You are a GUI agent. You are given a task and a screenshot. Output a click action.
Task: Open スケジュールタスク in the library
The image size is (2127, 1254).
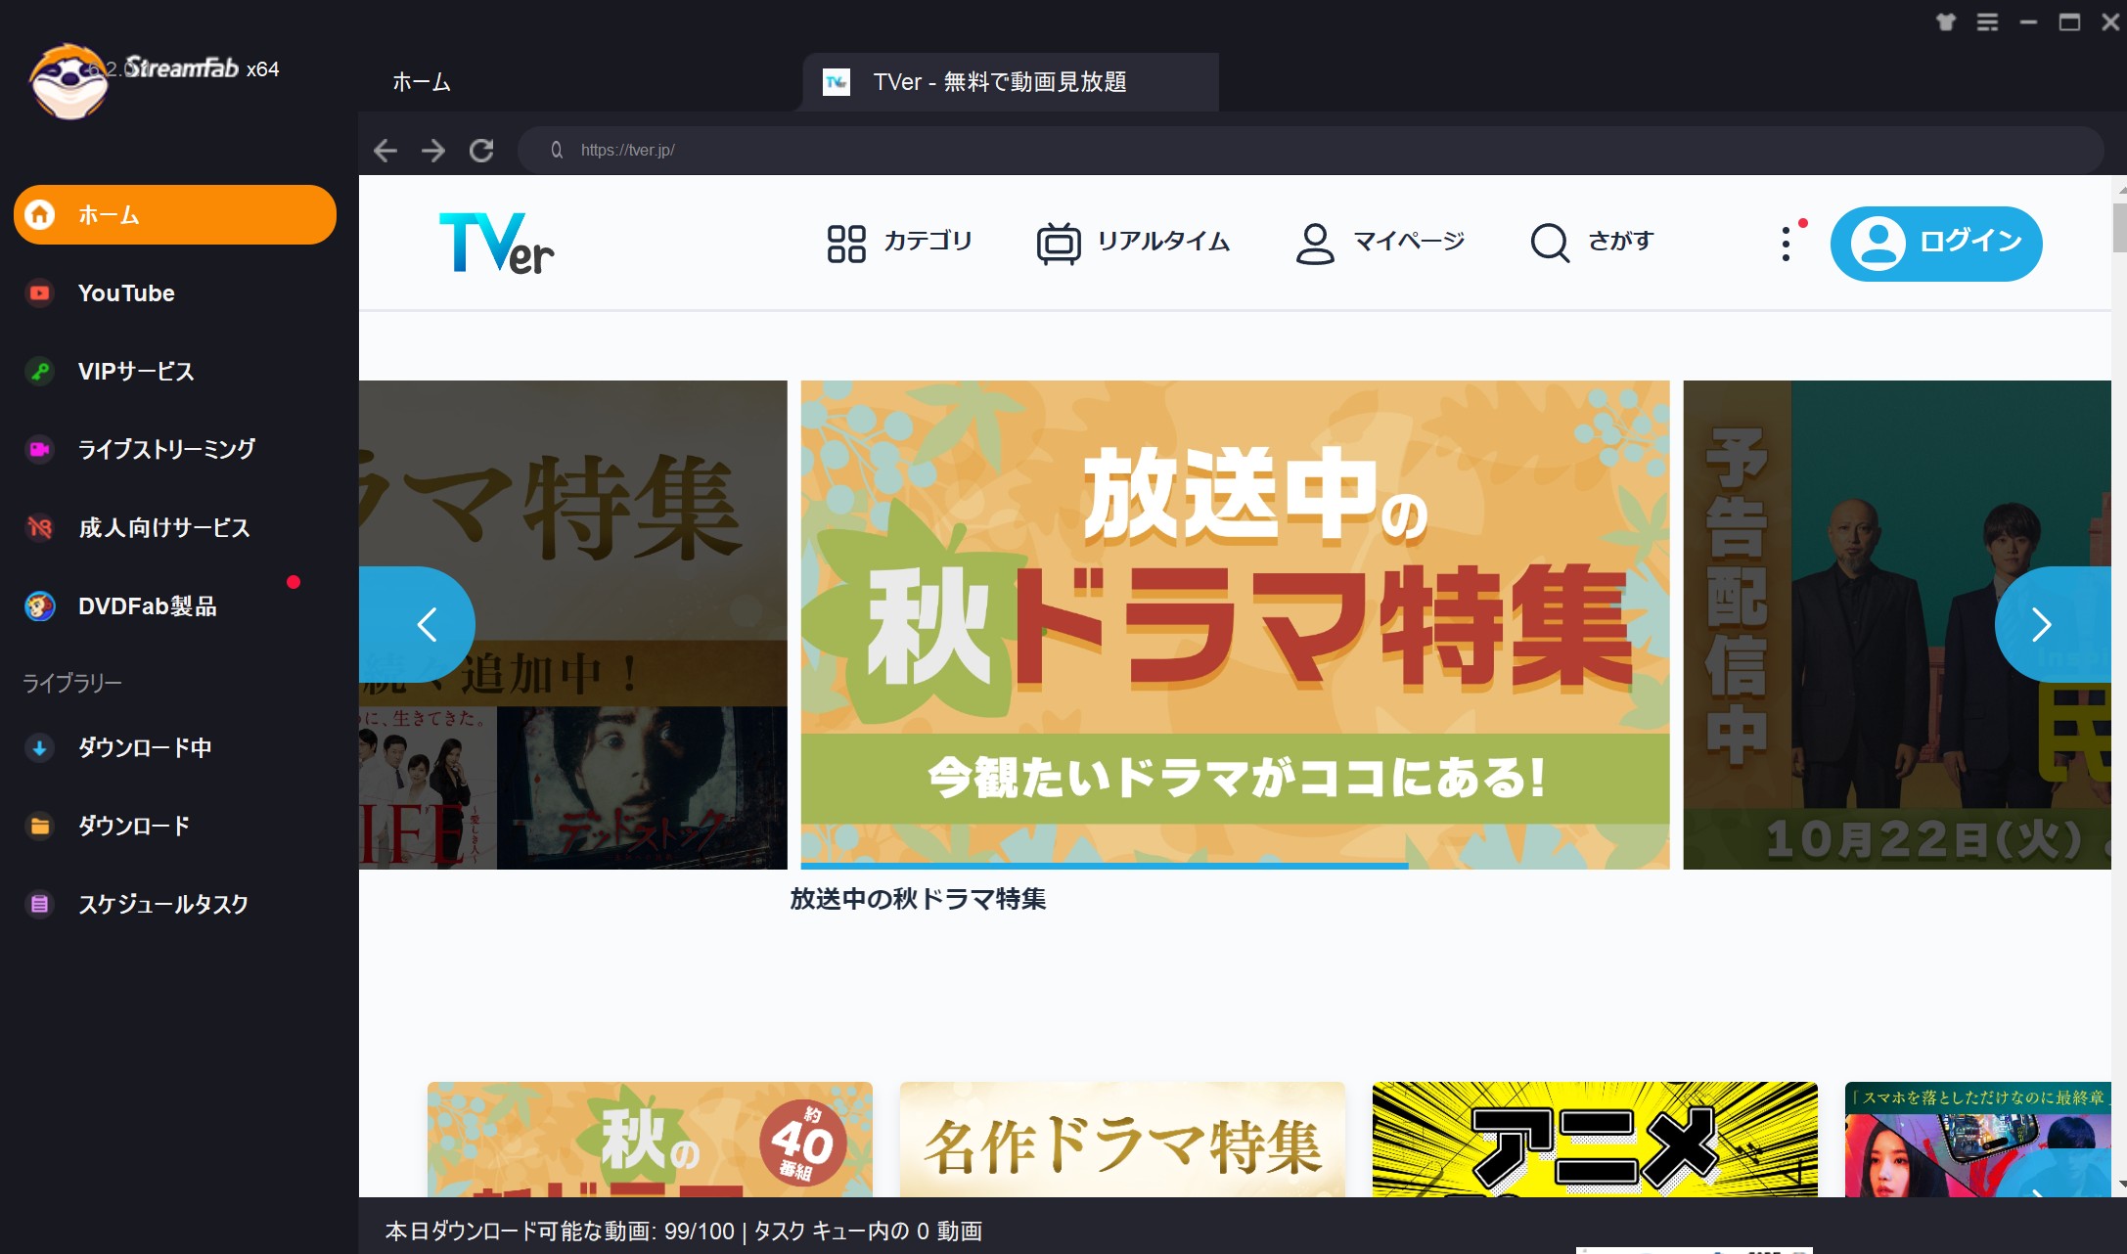tap(175, 904)
